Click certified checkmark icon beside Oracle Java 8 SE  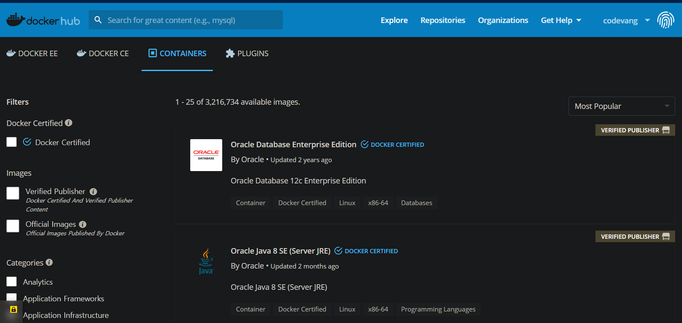click(339, 251)
